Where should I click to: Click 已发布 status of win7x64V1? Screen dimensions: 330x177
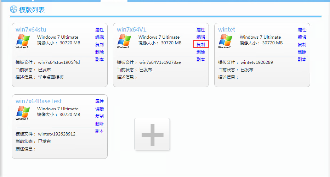pos(146,70)
